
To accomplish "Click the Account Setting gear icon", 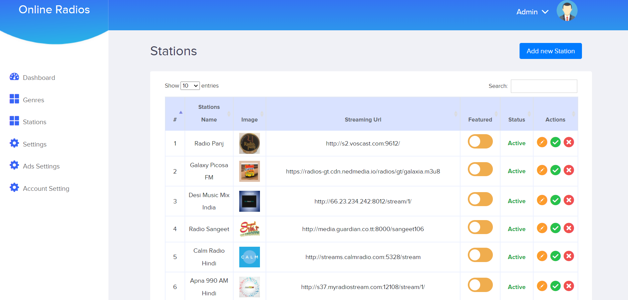I will (14, 187).
